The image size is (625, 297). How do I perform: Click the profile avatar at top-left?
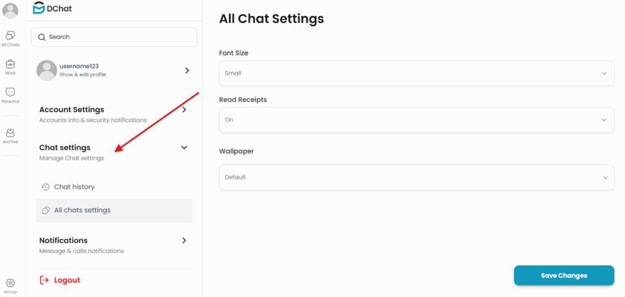pos(10,11)
